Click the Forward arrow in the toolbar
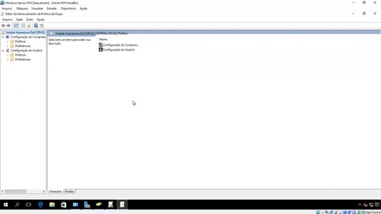The image size is (381, 214). [8, 26]
